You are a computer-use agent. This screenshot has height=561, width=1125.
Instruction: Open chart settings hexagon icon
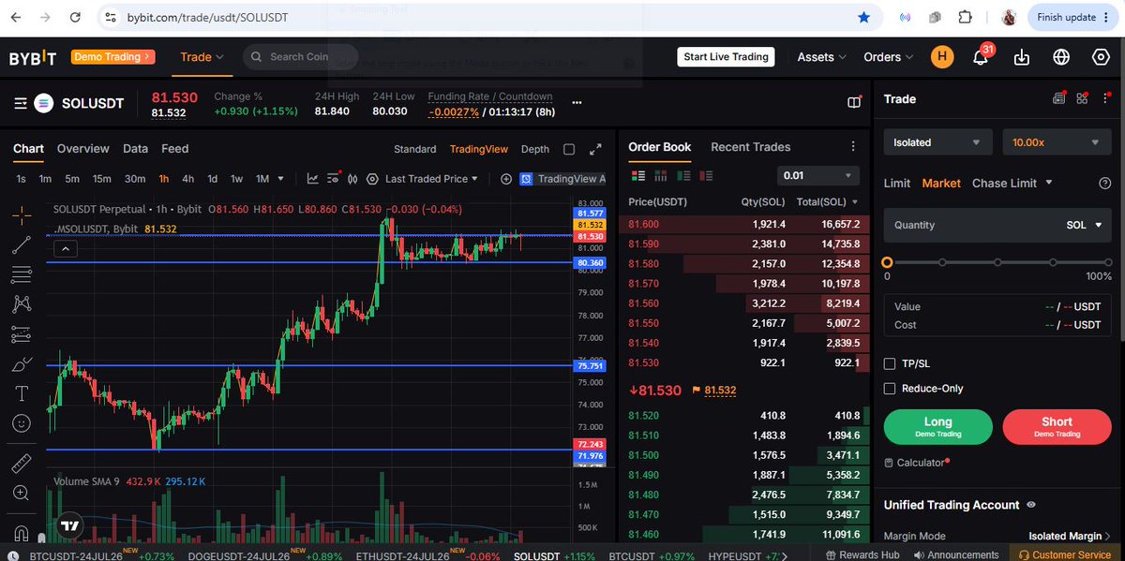pyautogui.click(x=373, y=179)
